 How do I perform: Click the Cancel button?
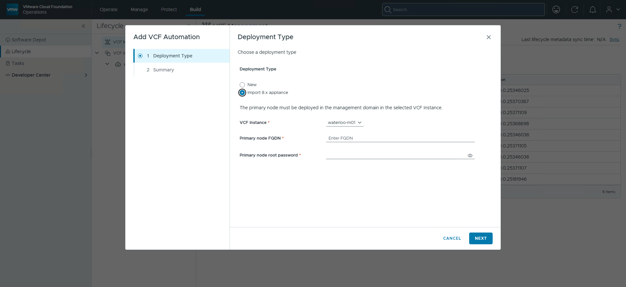tap(452, 238)
